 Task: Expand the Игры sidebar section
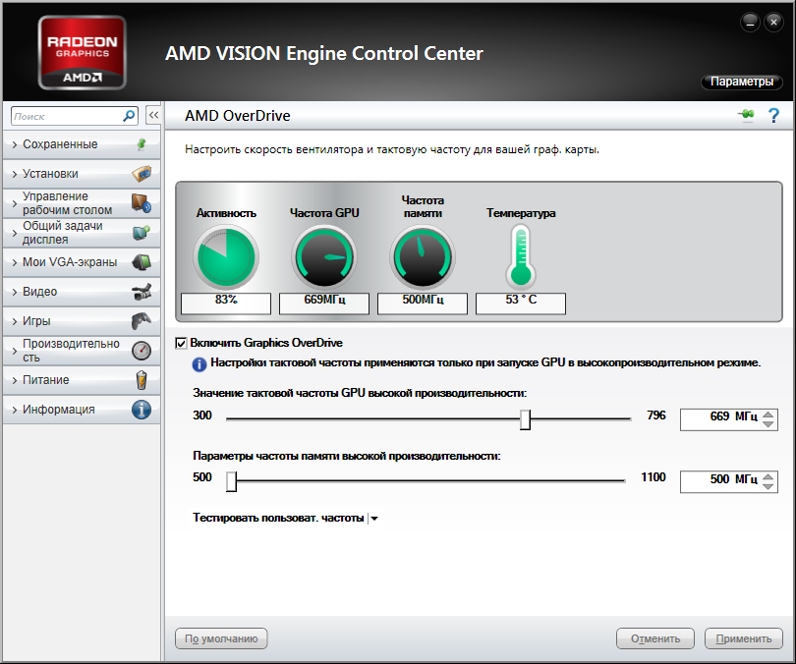point(14,321)
